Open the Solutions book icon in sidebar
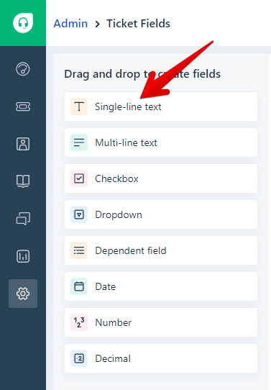Screen dimensions: 271x390 [23, 181]
